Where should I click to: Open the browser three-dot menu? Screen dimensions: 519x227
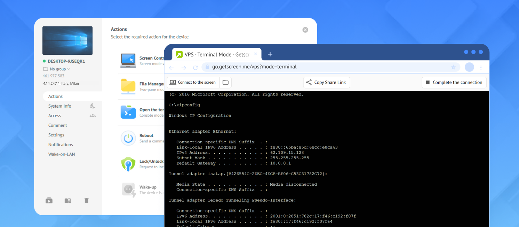(481, 67)
